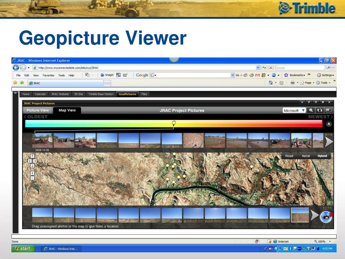The width and height of the screenshot is (345, 259).
Task: Click the Google toolbar search input field
Action: (x=192, y=75)
